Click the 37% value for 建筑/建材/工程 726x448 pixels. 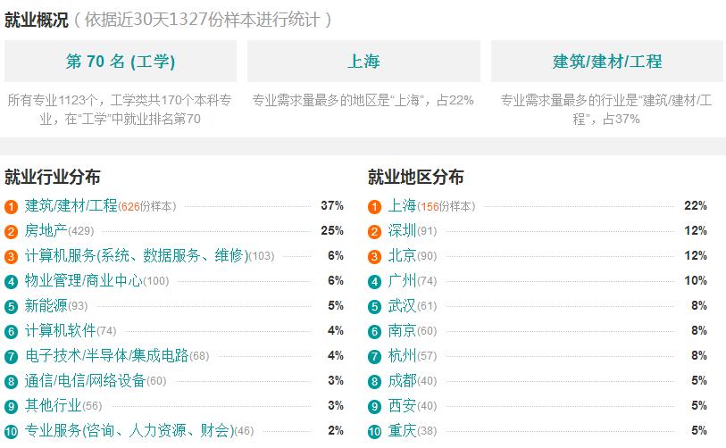coord(332,206)
